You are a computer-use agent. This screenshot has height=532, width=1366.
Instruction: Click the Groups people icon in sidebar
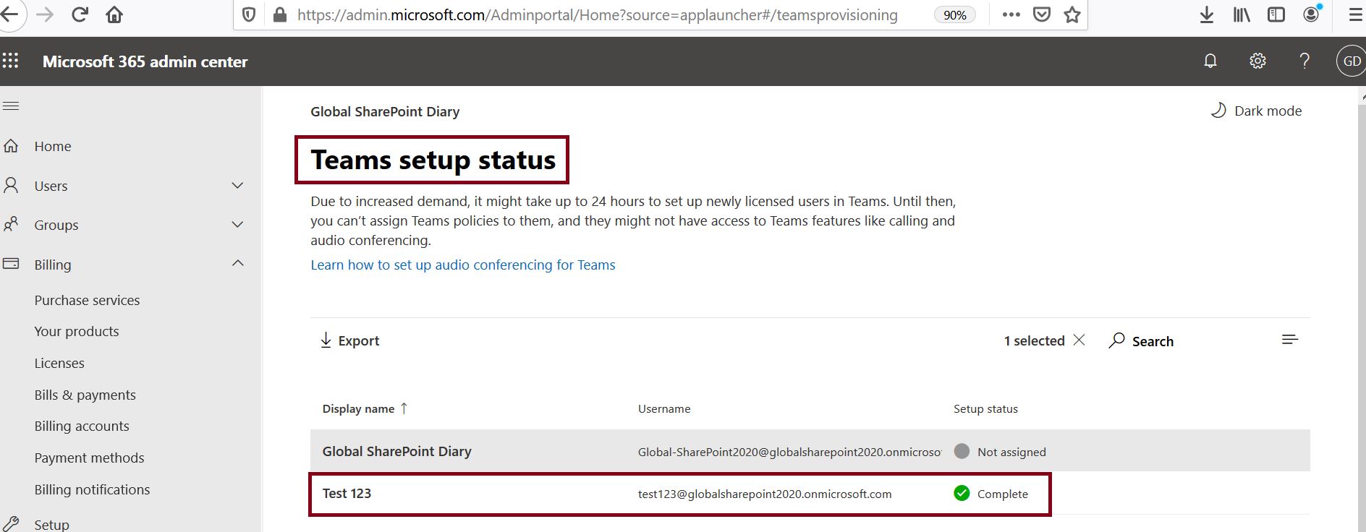pos(11,225)
